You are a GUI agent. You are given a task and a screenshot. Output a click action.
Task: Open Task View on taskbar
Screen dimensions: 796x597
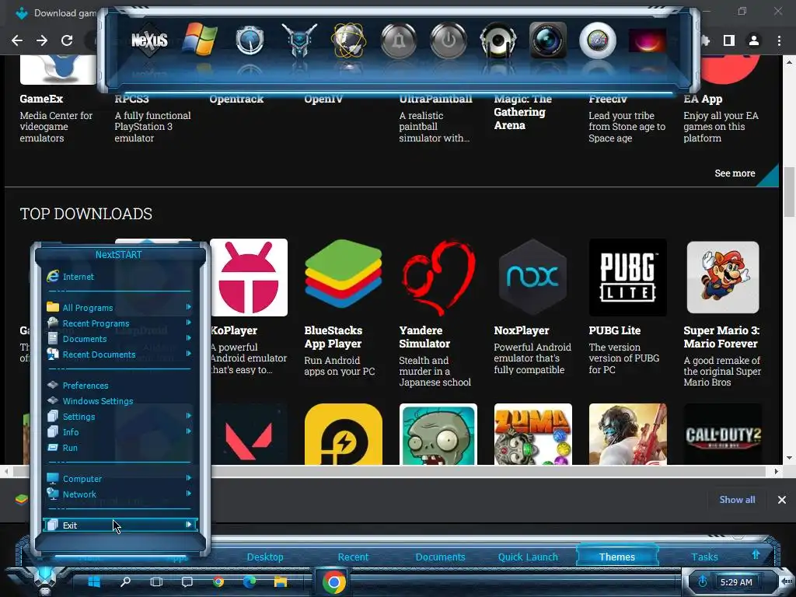156,581
